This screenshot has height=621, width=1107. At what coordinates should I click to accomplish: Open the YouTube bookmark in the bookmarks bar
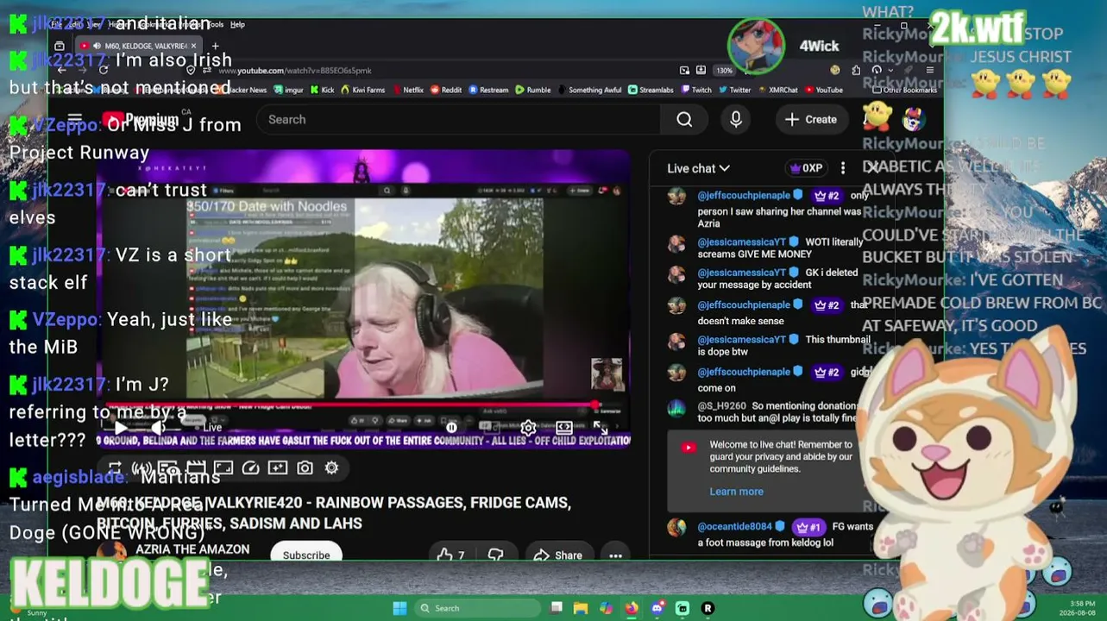823,90
